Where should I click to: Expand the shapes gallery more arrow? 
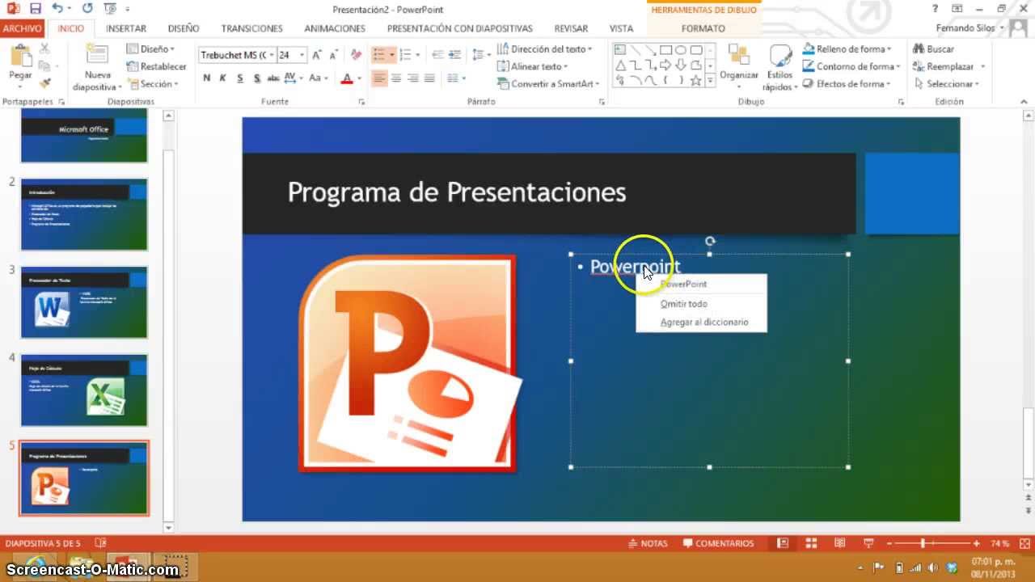click(711, 80)
